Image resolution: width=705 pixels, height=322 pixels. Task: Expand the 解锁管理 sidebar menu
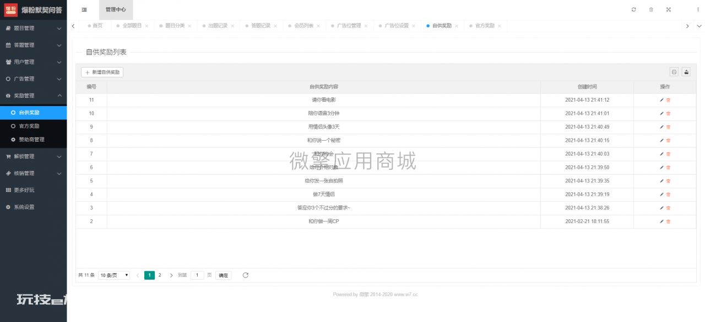(x=33, y=157)
